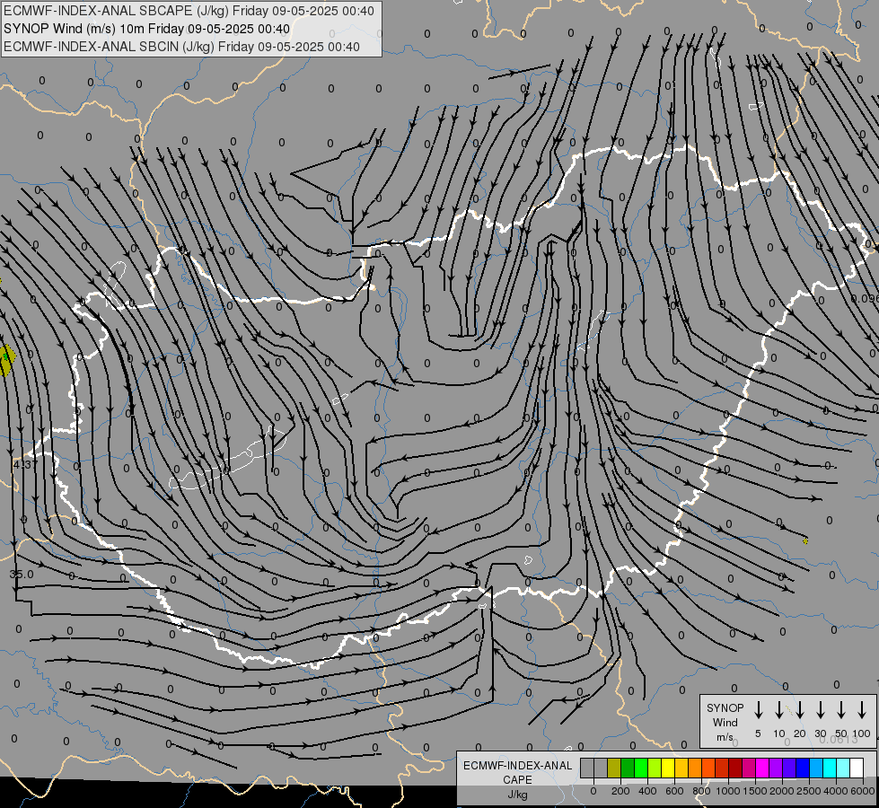
Task: Pick the dark green CAPE swatch
Action: click(x=628, y=768)
